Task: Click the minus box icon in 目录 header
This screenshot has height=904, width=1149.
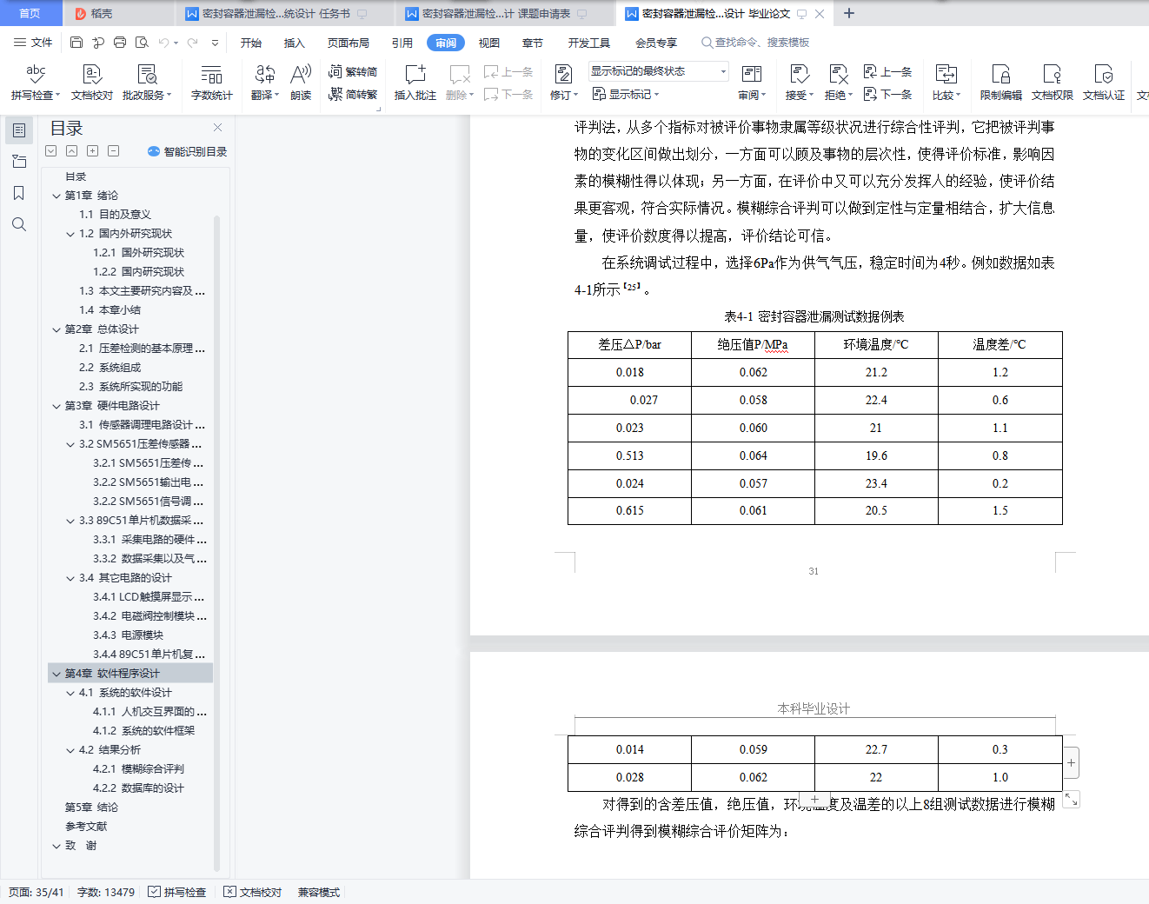Action: coord(113,151)
